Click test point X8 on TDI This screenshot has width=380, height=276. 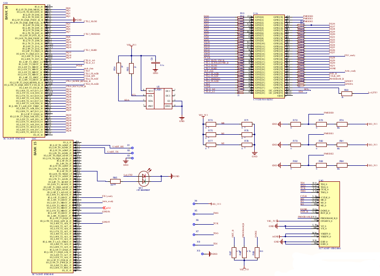(x=194, y=245)
